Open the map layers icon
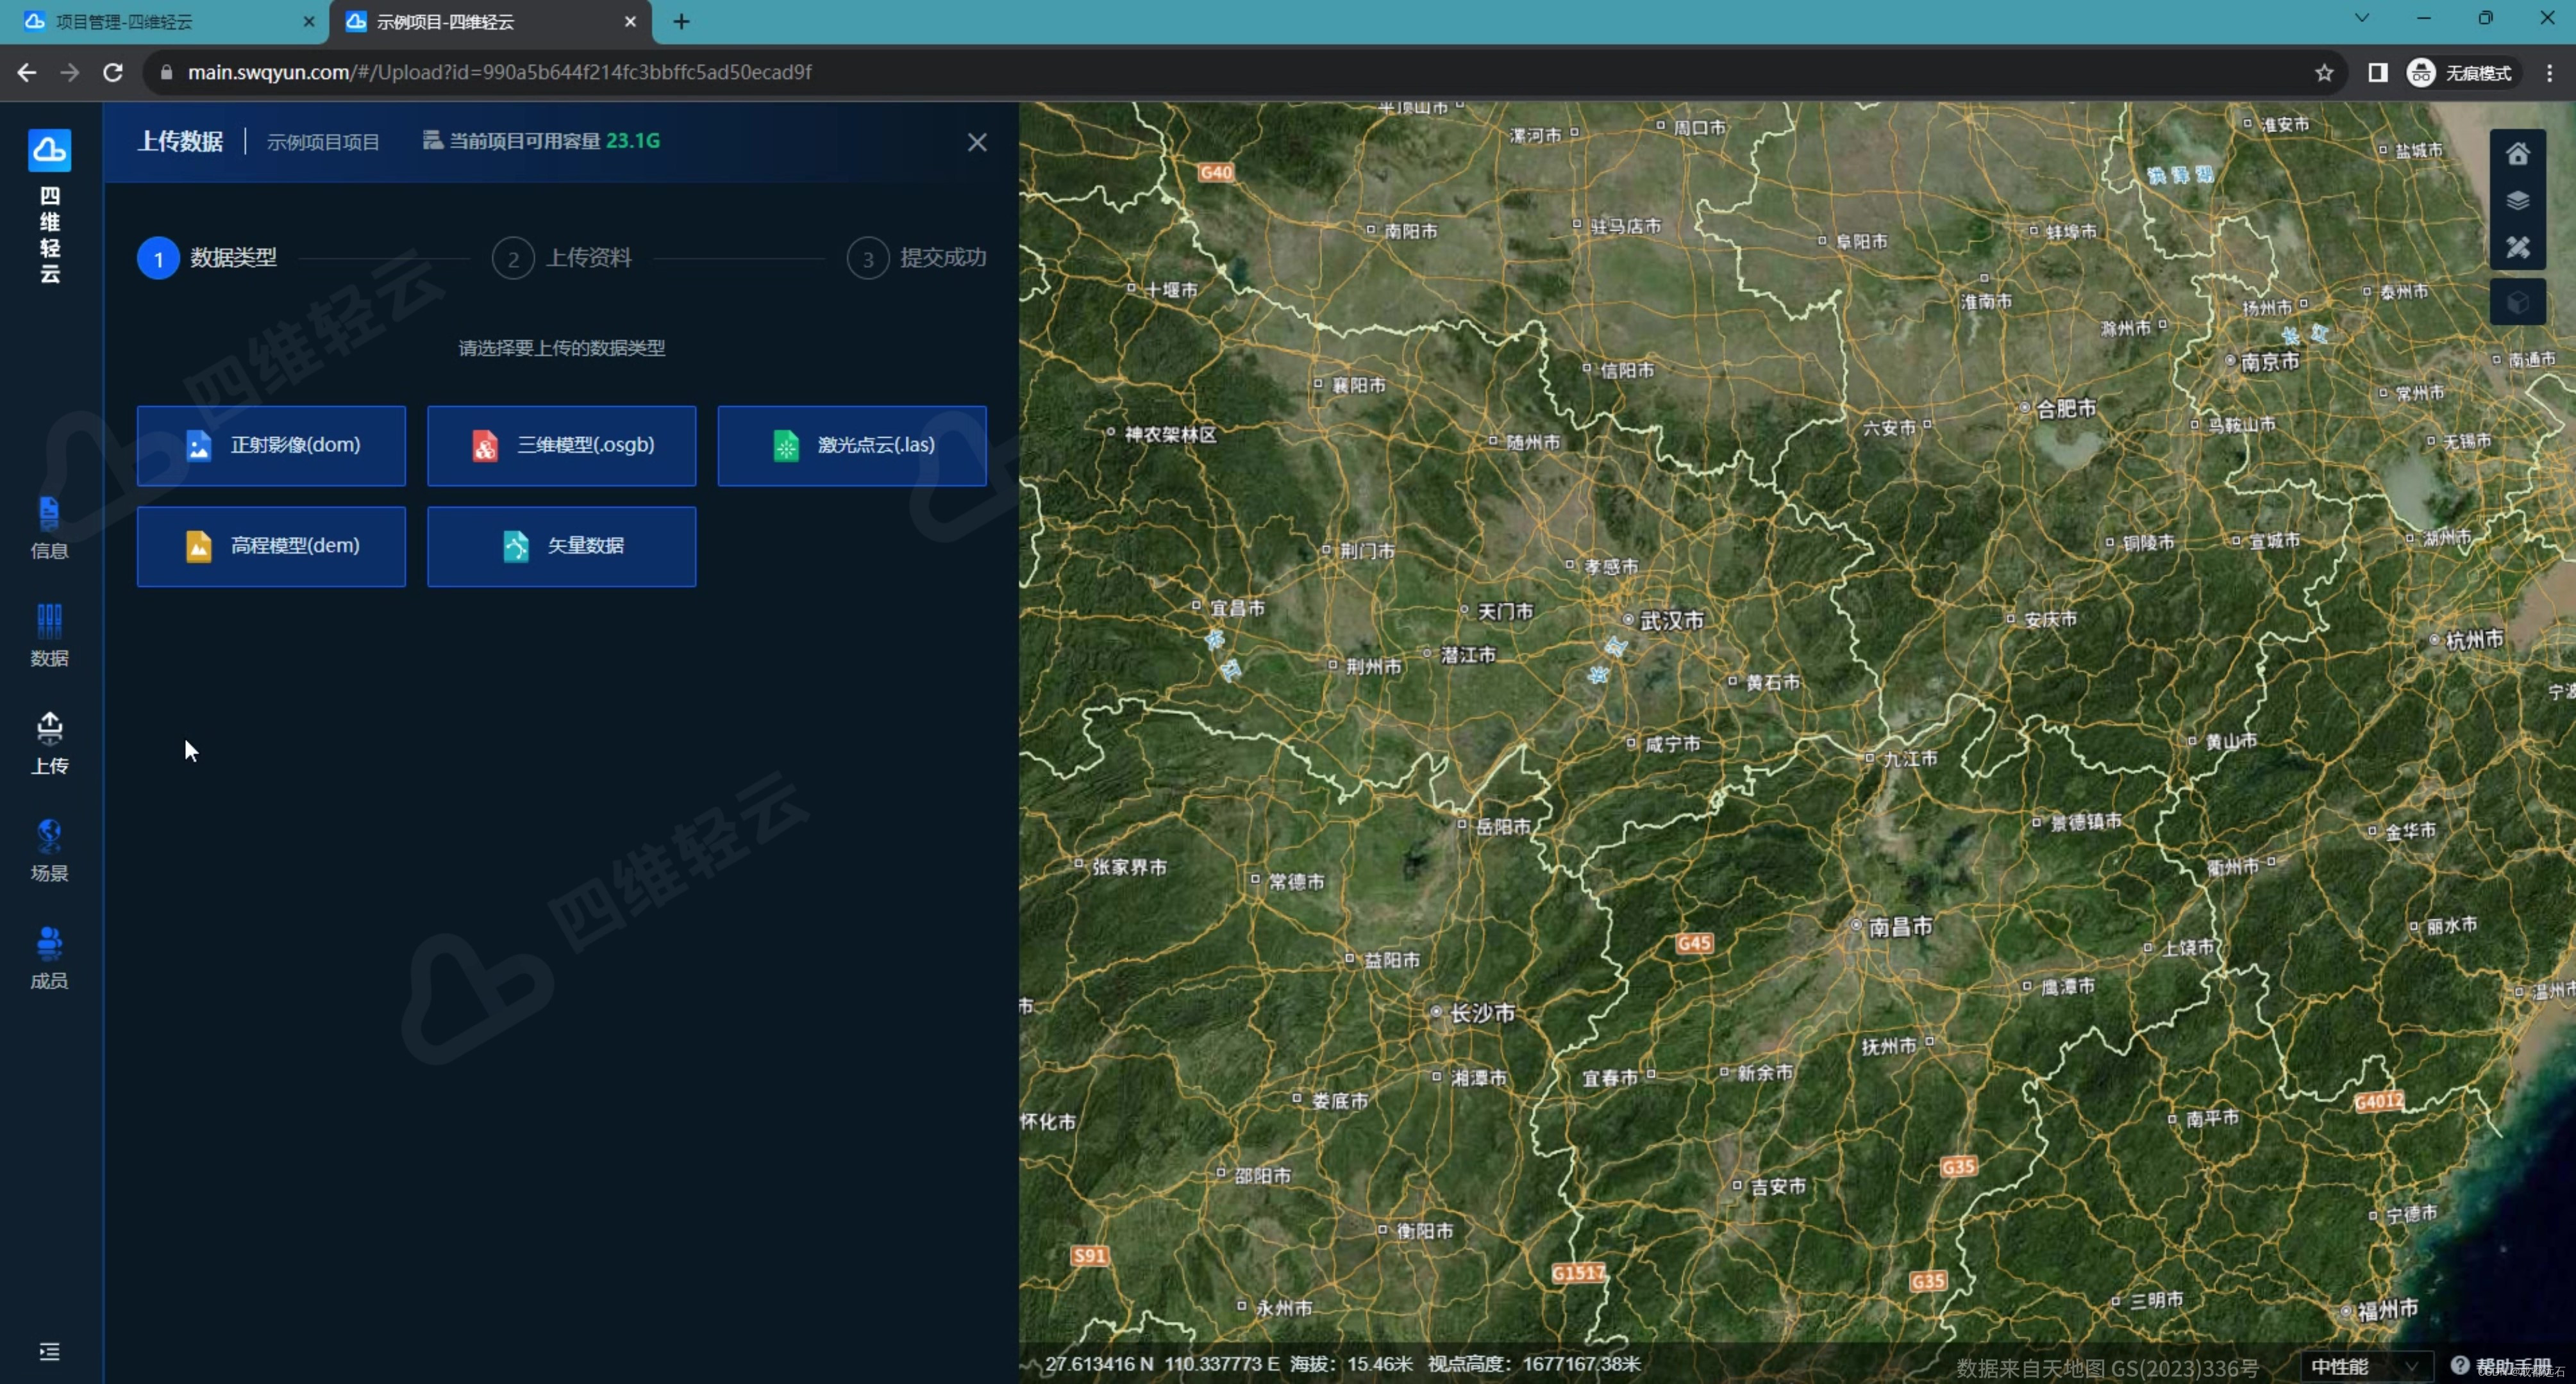 point(2517,200)
